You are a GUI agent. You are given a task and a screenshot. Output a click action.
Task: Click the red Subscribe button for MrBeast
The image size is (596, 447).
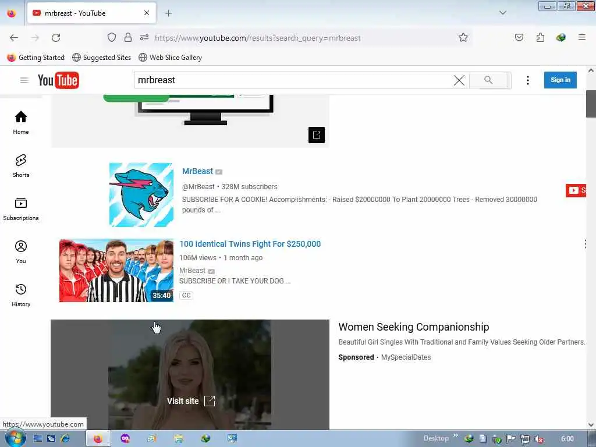click(x=576, y=190)
